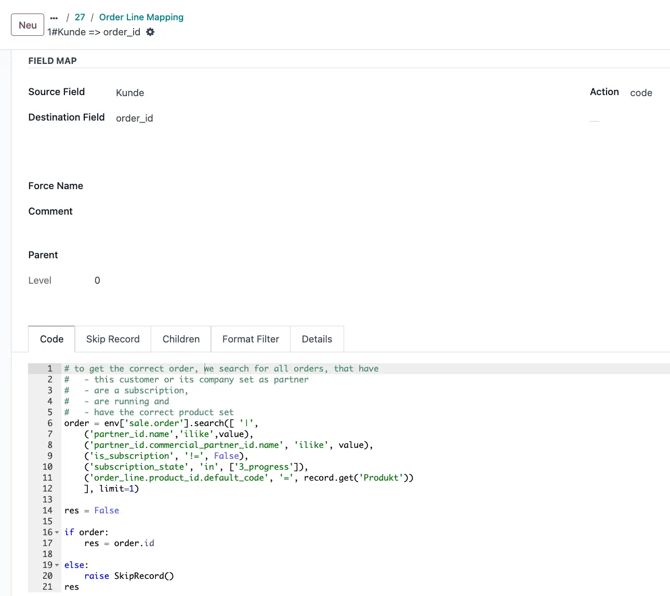
Task: Switch to the Children tab
Action: (181, 339)
